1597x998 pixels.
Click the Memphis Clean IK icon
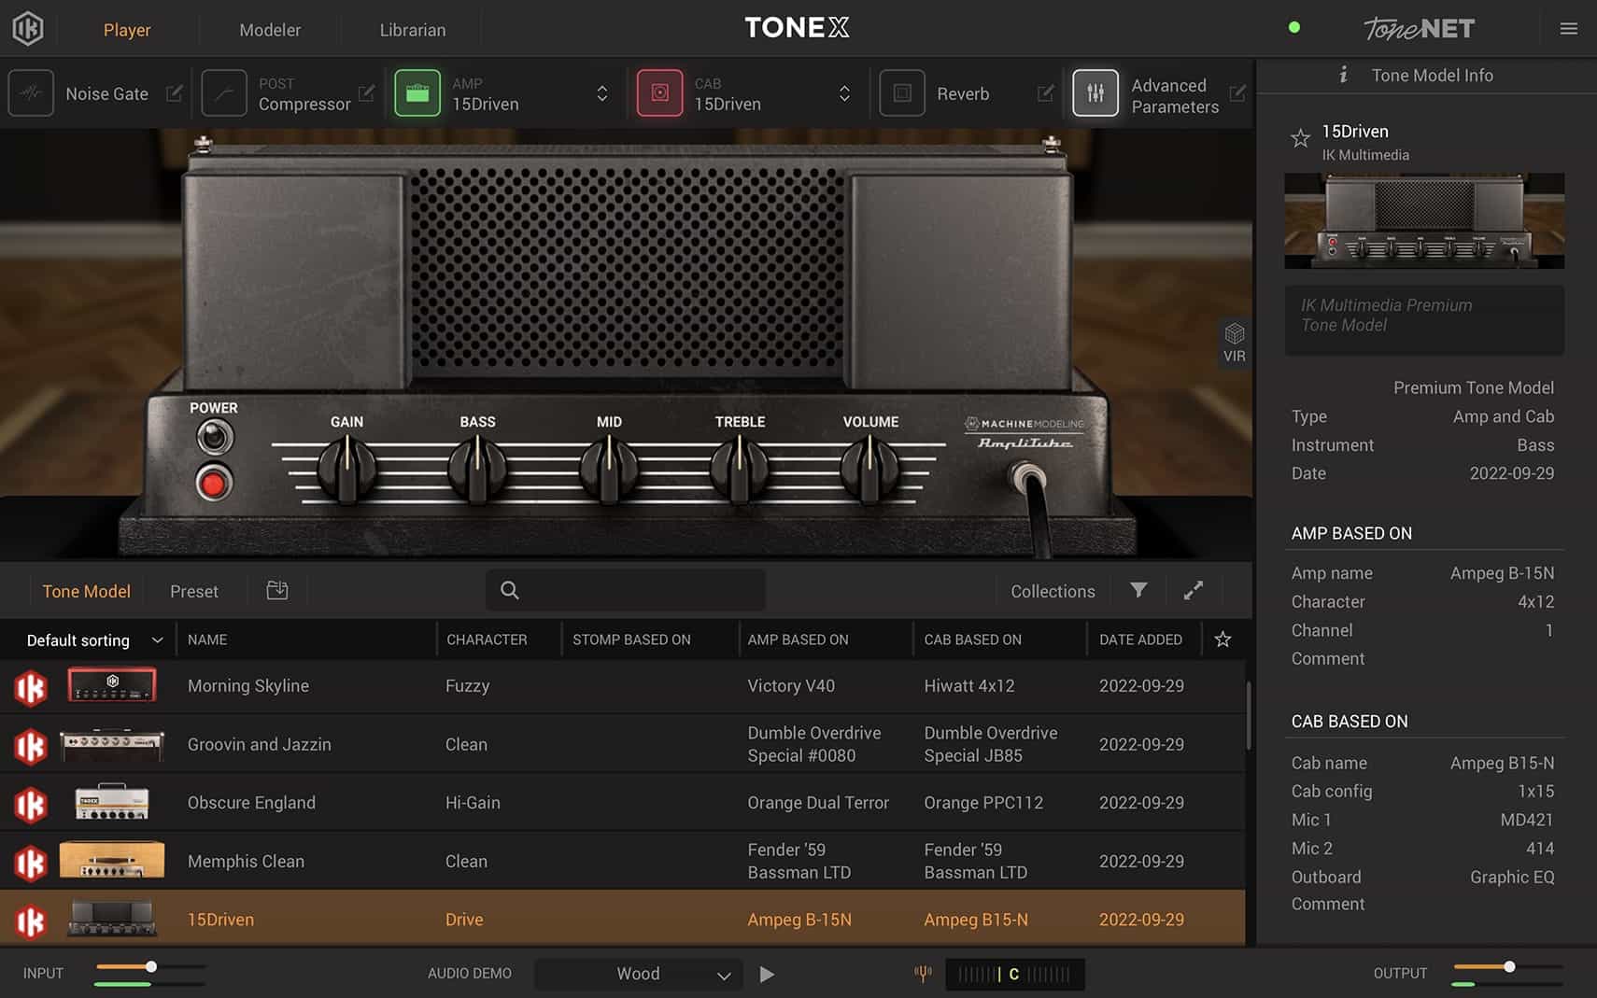click(30, 862)
